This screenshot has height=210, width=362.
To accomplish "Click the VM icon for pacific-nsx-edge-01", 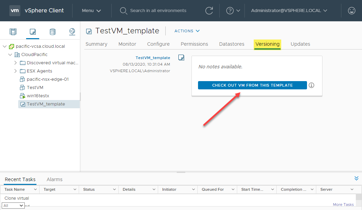I will pos(22,79).
